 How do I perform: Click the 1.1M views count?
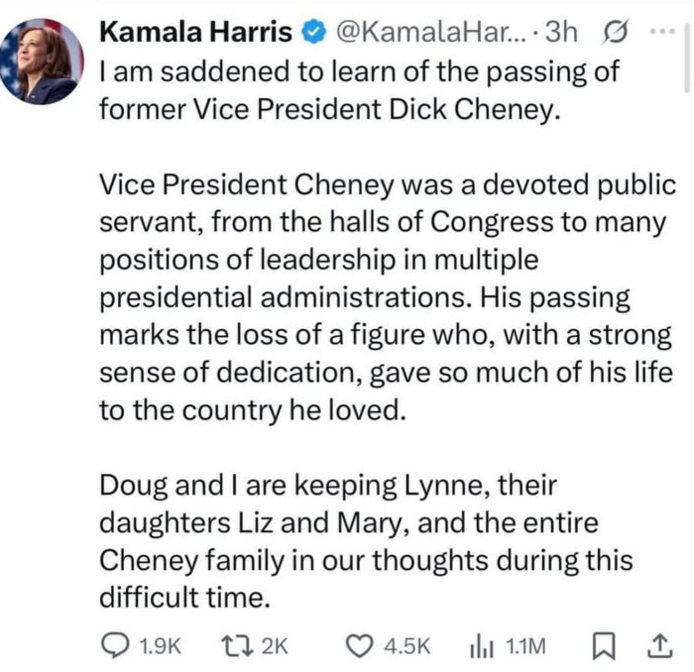(x=525, y=647)
